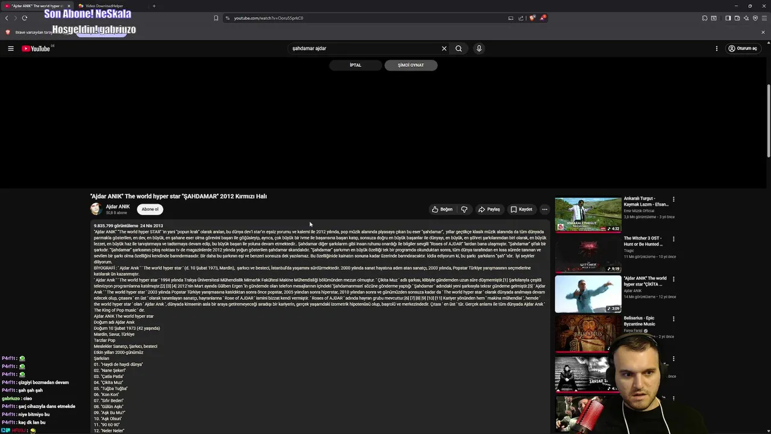
Task: Open options menu for ÇİKİTA video
Action: (x=673, y=279)
